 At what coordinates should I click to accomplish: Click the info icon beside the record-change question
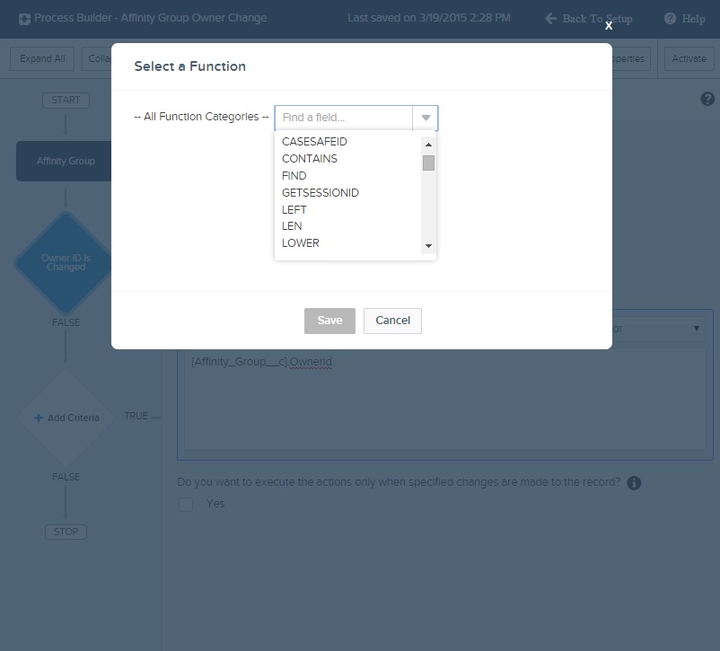pyautogui.click(x=635, y=482)
